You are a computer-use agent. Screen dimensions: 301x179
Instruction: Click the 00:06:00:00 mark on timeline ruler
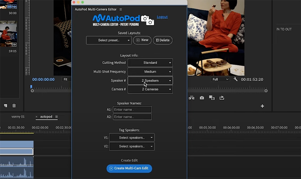coord(231,127)
